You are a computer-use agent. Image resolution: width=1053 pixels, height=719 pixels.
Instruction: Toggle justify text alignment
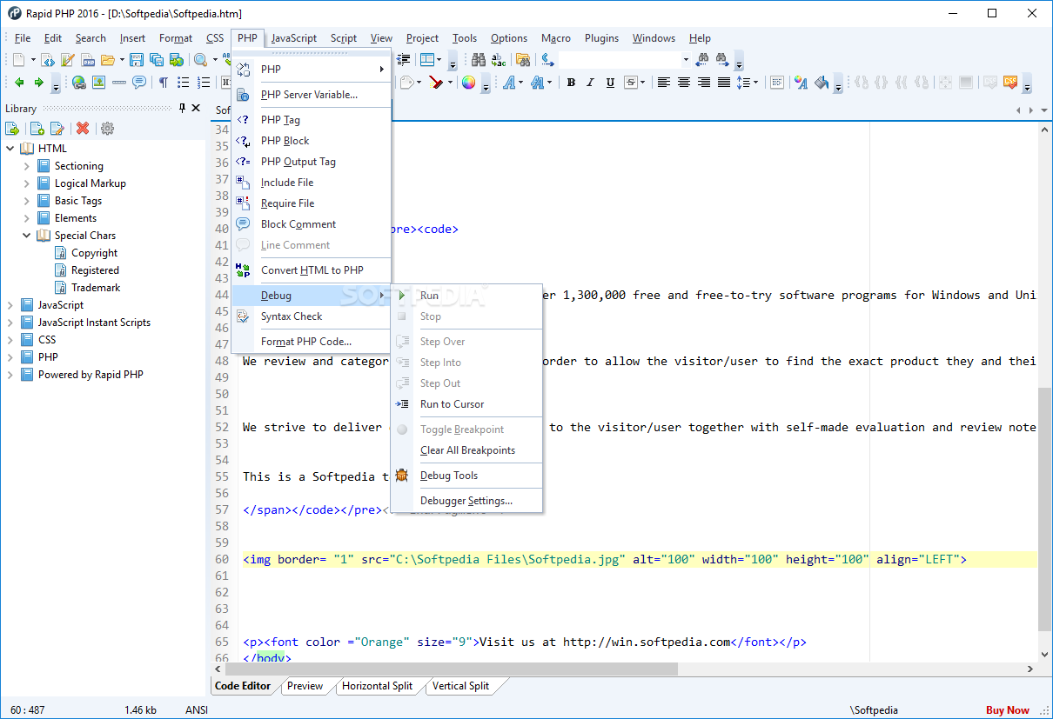[x=723, y=83]
